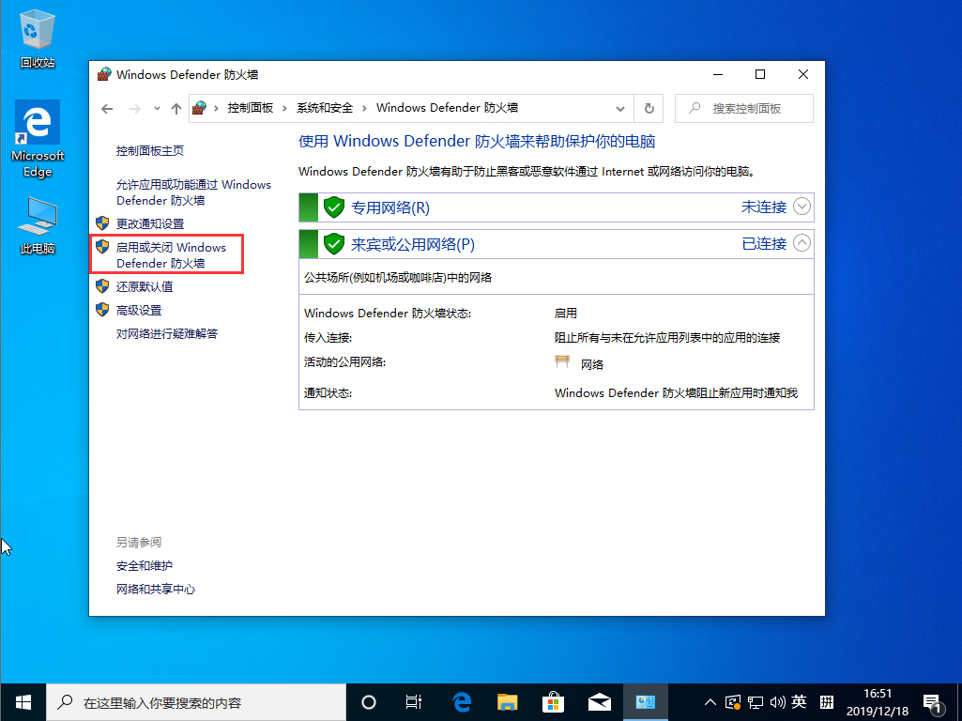Click the refresh icon in the address bar

click(x=649, y=108)
